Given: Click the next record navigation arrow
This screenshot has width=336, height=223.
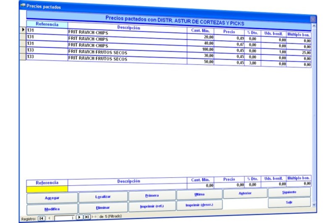Looking at the screenshot, I should click(x=79, y=218).
